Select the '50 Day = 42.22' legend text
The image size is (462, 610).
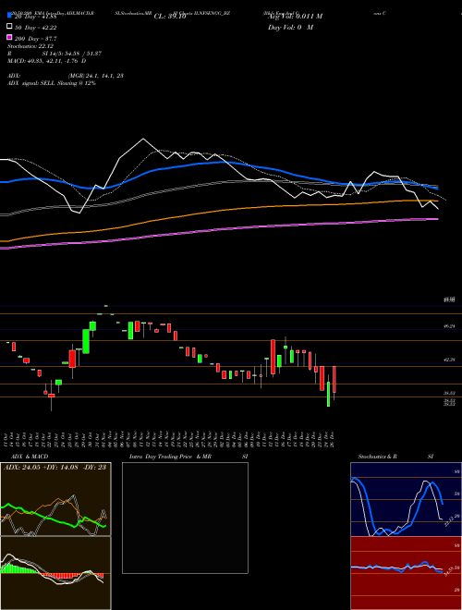36,27
